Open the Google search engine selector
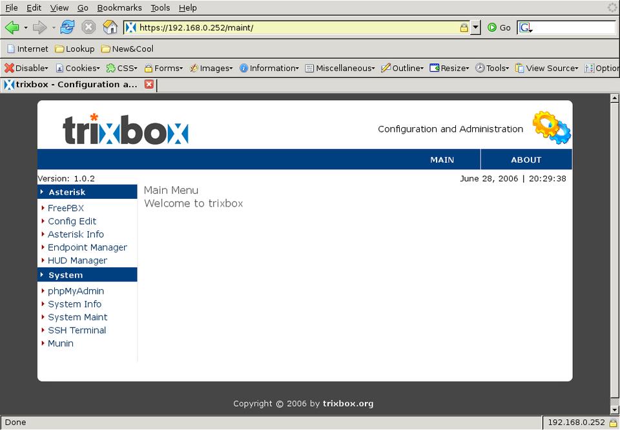The image size is (620, 430). (x=526, y=28)
